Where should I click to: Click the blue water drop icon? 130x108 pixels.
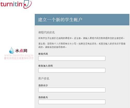(11, 50)
